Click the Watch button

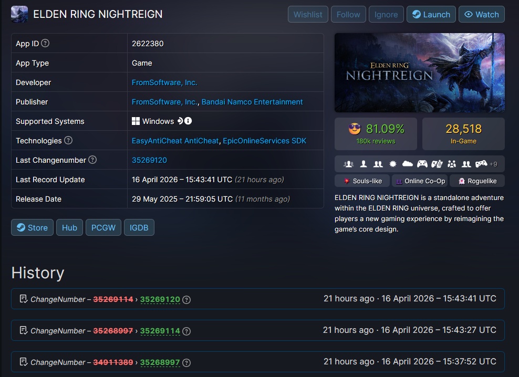(x=482, y=14)
